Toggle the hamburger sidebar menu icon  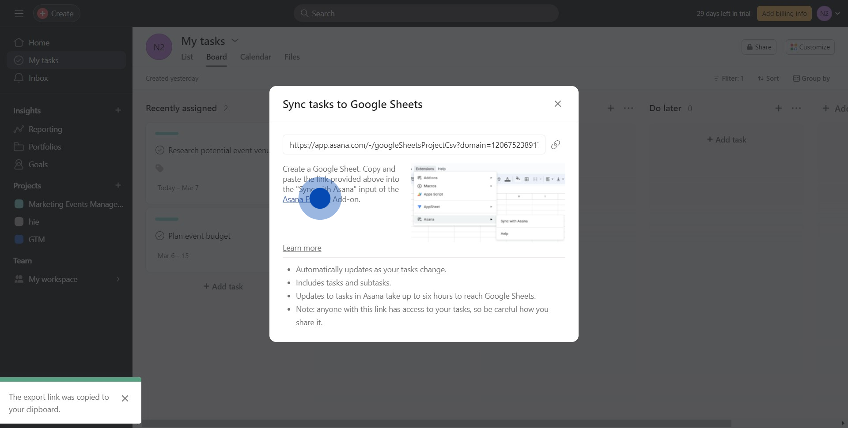tap(19, 14)
